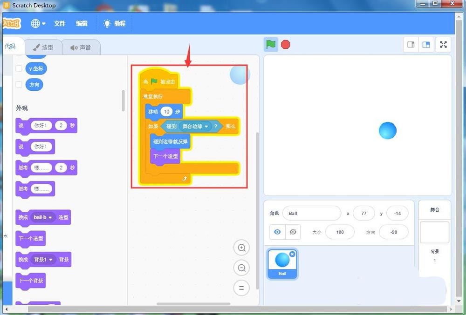Zoom out on the code workspace
This screenshot has width=466, height=315.
[241, 268]
